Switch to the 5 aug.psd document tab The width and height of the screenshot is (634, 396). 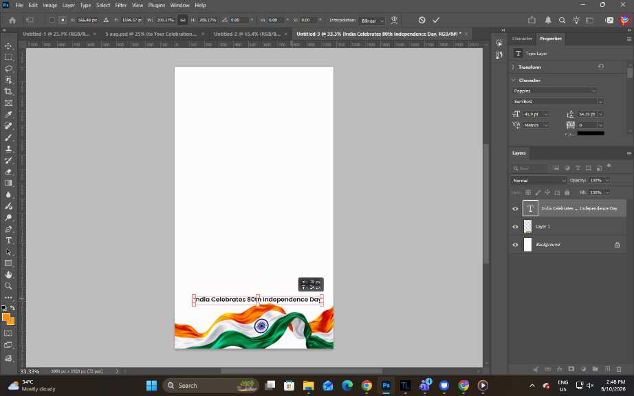151,34
